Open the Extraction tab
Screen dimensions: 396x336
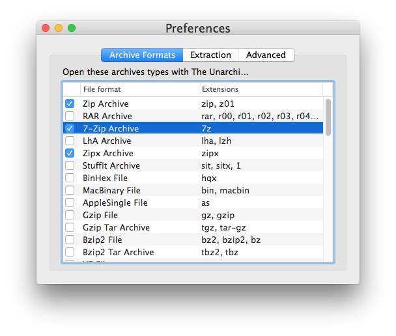click(210, 55)
